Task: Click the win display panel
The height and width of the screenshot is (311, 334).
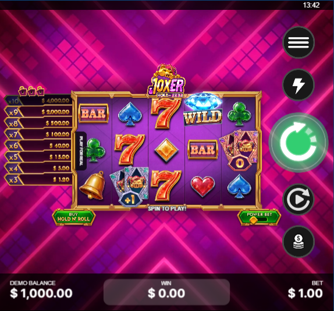Action: tap(166, 292)
